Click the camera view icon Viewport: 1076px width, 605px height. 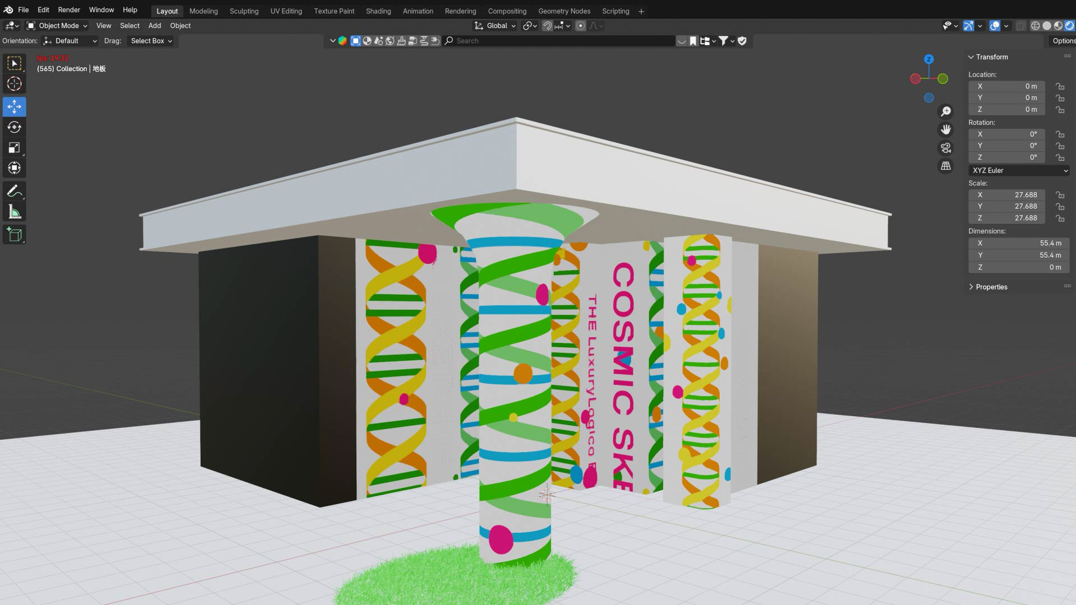pyautogui.click(x=945, y=148)
